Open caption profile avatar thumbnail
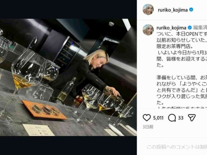Image resolution: width=207 pixels, height=155 pixels. 148,30
